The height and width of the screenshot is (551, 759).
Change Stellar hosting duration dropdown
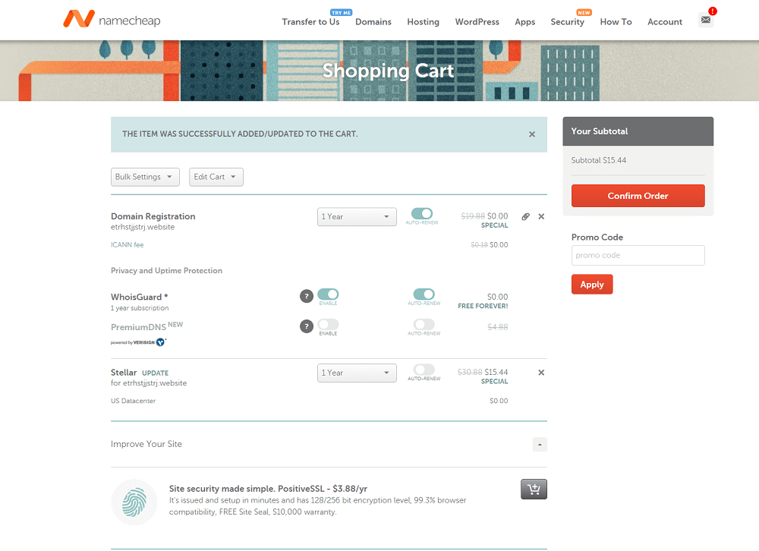[x=357, y=373]
